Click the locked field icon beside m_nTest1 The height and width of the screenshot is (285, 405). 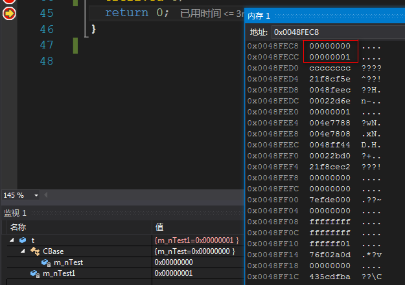pos(35,273)
